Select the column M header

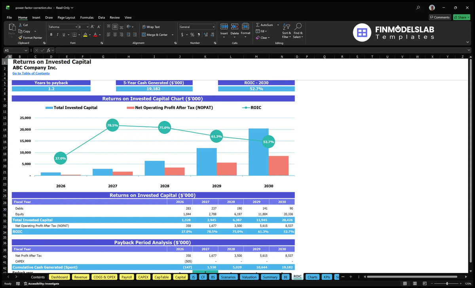(256, 56)
